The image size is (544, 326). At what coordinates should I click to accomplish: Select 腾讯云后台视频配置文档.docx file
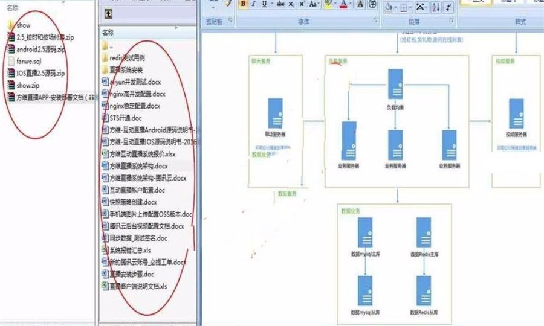[143, 226]
